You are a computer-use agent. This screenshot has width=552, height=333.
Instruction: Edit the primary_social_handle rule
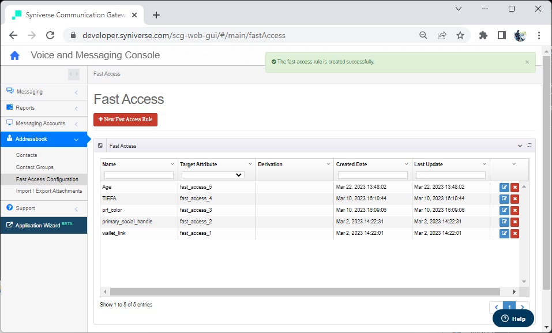point(504,222)
